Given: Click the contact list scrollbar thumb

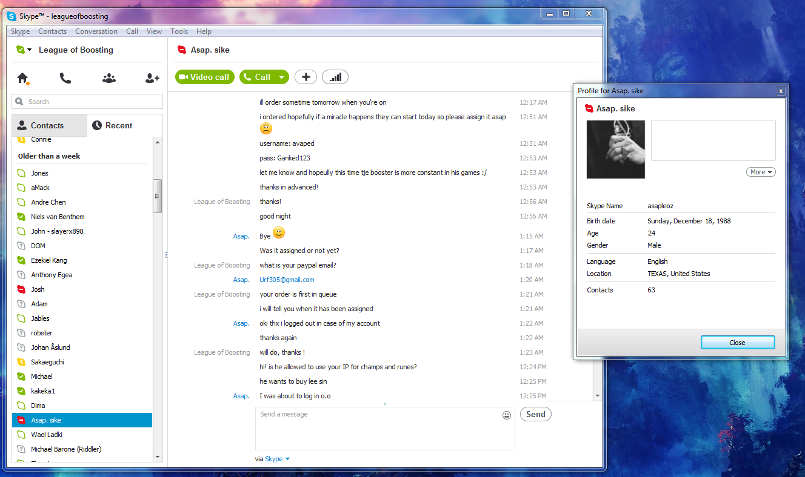Looking at the screenshot, I should [x=158, y=196].
